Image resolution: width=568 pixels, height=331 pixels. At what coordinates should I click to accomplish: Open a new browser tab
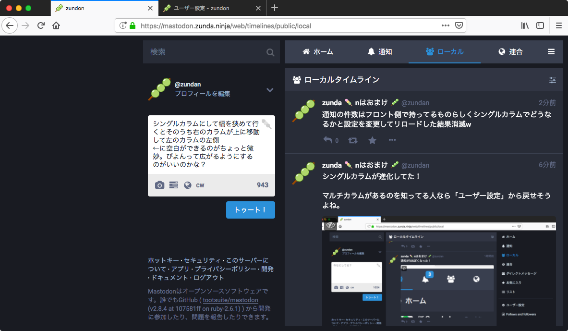[275, 8]
